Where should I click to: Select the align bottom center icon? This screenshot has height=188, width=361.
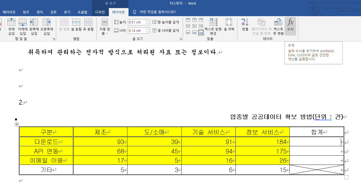pos(194,32)
